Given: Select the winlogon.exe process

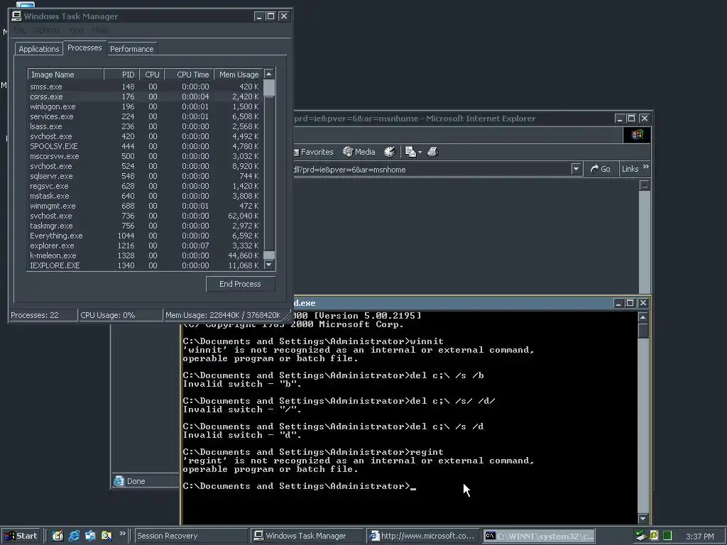Looking at the screenshot, I should (x=145, y=106).
